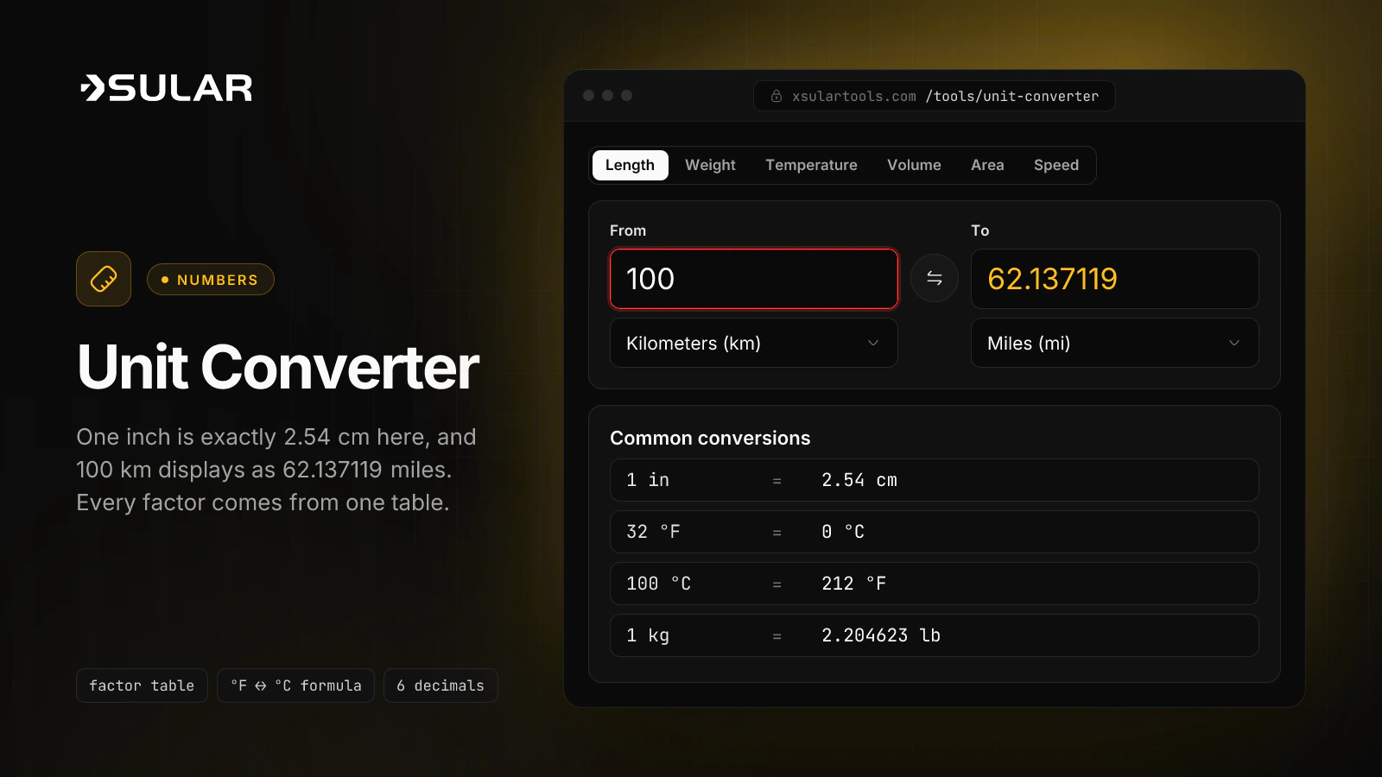Click the padlock icon in address bar

[777, 96]
